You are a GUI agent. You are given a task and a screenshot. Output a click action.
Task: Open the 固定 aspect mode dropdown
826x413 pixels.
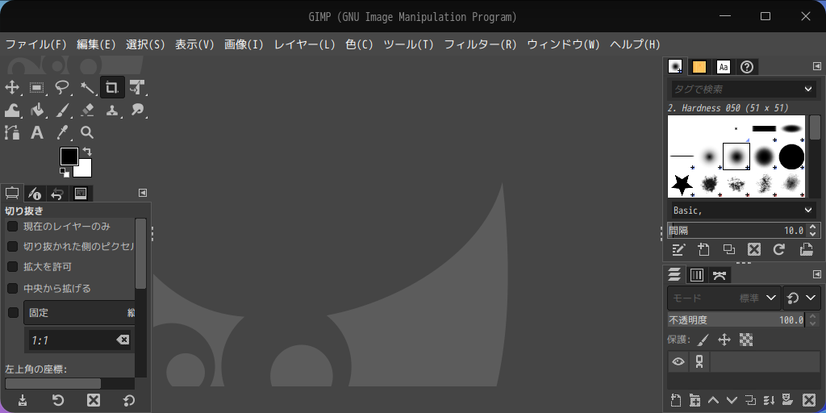(79, 312)
